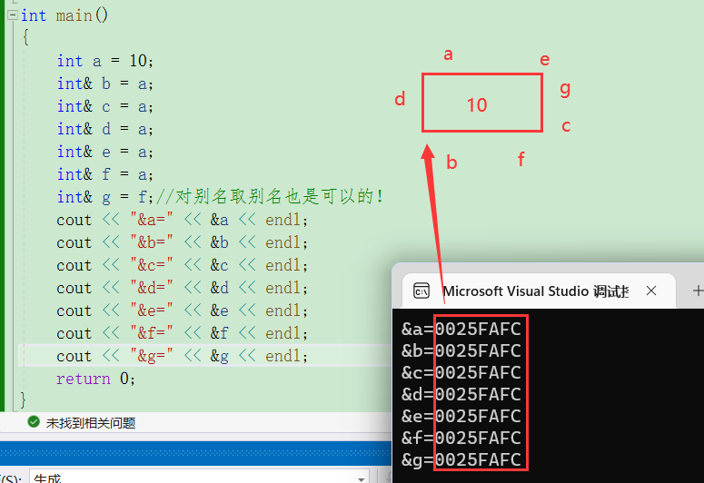Click the line 'int& b = a;'
Image resolution: width=704 pixels, height=483 pixels.
click(x=105, y=84)
